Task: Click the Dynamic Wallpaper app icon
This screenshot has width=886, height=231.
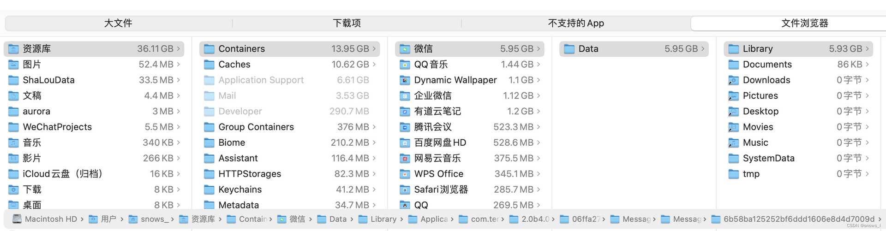Action: point(405,80)
